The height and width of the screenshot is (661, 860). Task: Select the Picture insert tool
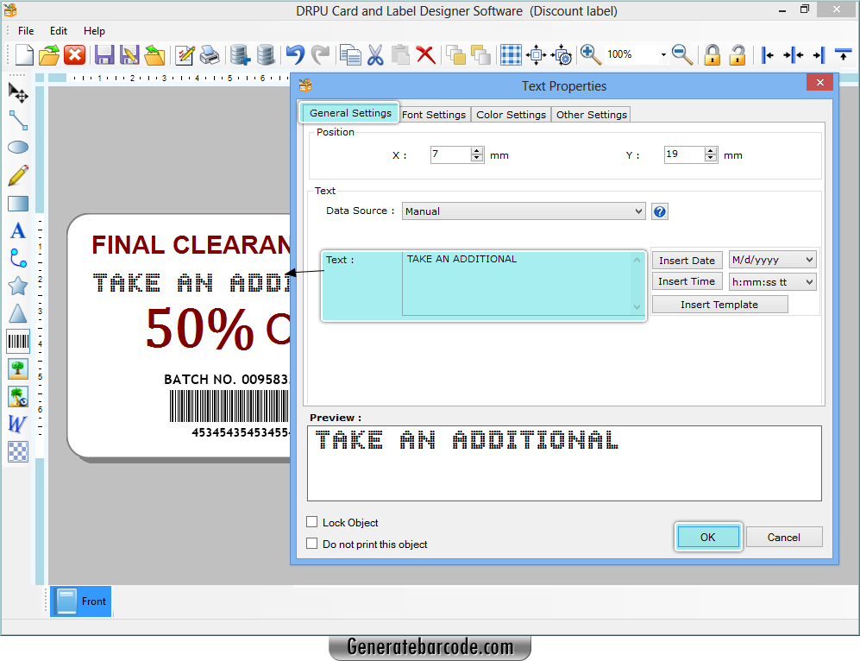[18, 368]
